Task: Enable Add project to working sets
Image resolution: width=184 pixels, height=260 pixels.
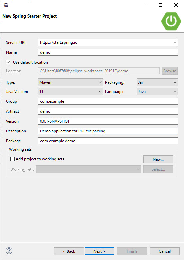Action: (12, 159)
